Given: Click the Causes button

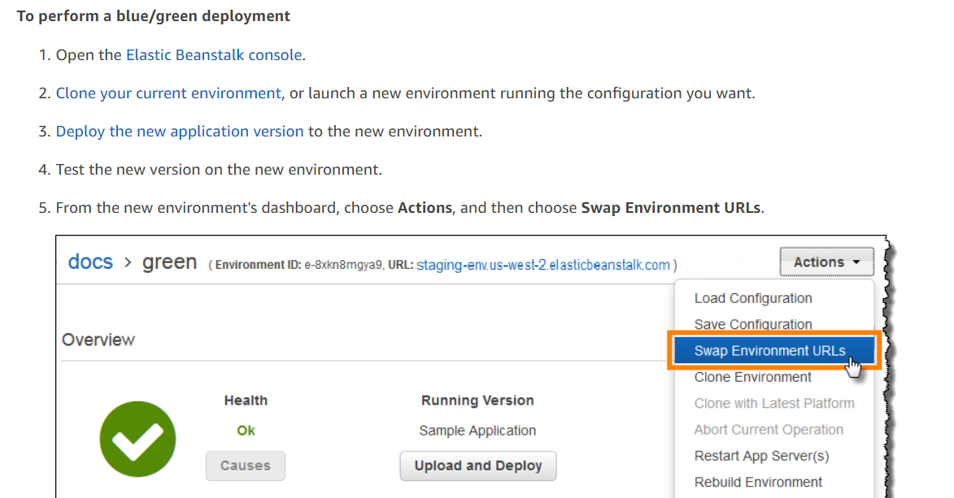Looking at the screenshot, I should [x=245, y=466].
